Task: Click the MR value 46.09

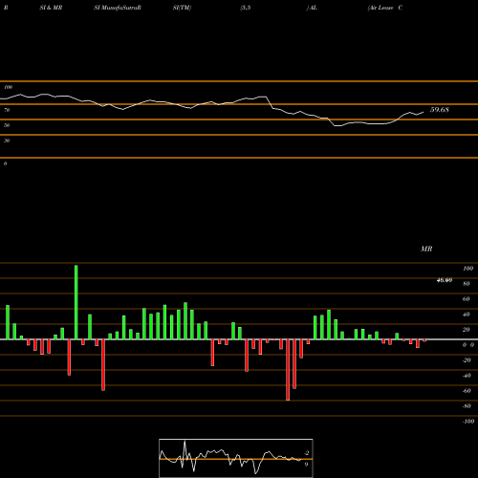Action: click(445, 280)
